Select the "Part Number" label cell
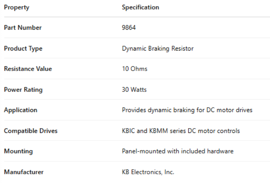The width and height of the screenshot is (270, 183). 23,28
